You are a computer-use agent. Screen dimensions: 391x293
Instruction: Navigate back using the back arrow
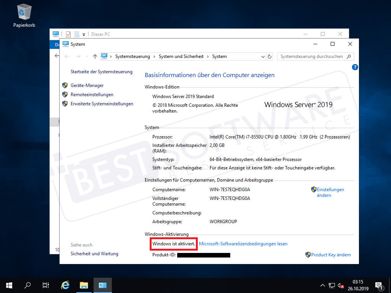click(x=67, y=56)
